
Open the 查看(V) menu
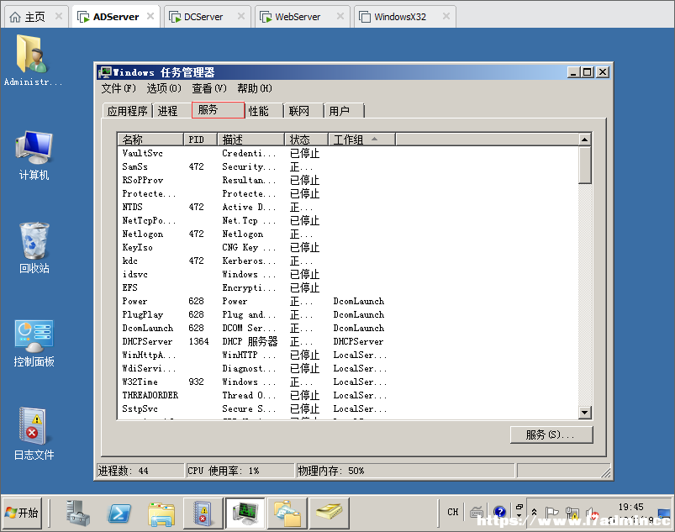209,89
